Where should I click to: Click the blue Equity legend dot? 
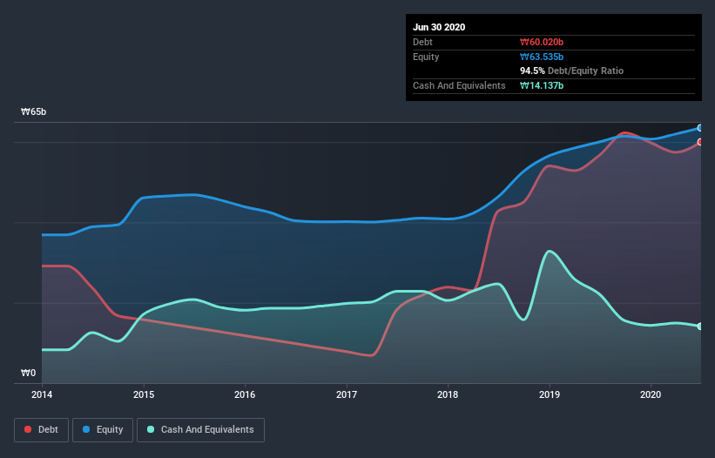point(86,429)
